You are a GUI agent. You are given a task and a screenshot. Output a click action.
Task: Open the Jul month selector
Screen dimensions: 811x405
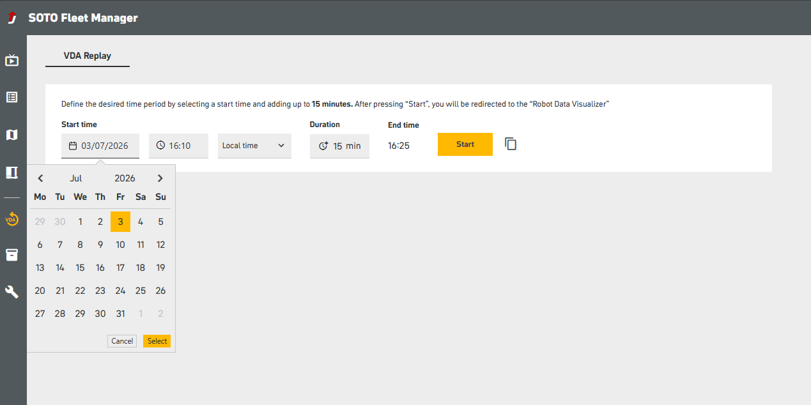pyautogui.click(x=76, y=178)
